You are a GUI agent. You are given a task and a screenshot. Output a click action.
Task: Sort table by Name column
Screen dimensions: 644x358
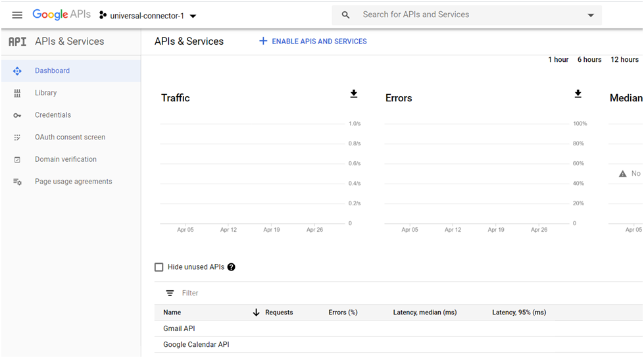click(x=172, y=313)
